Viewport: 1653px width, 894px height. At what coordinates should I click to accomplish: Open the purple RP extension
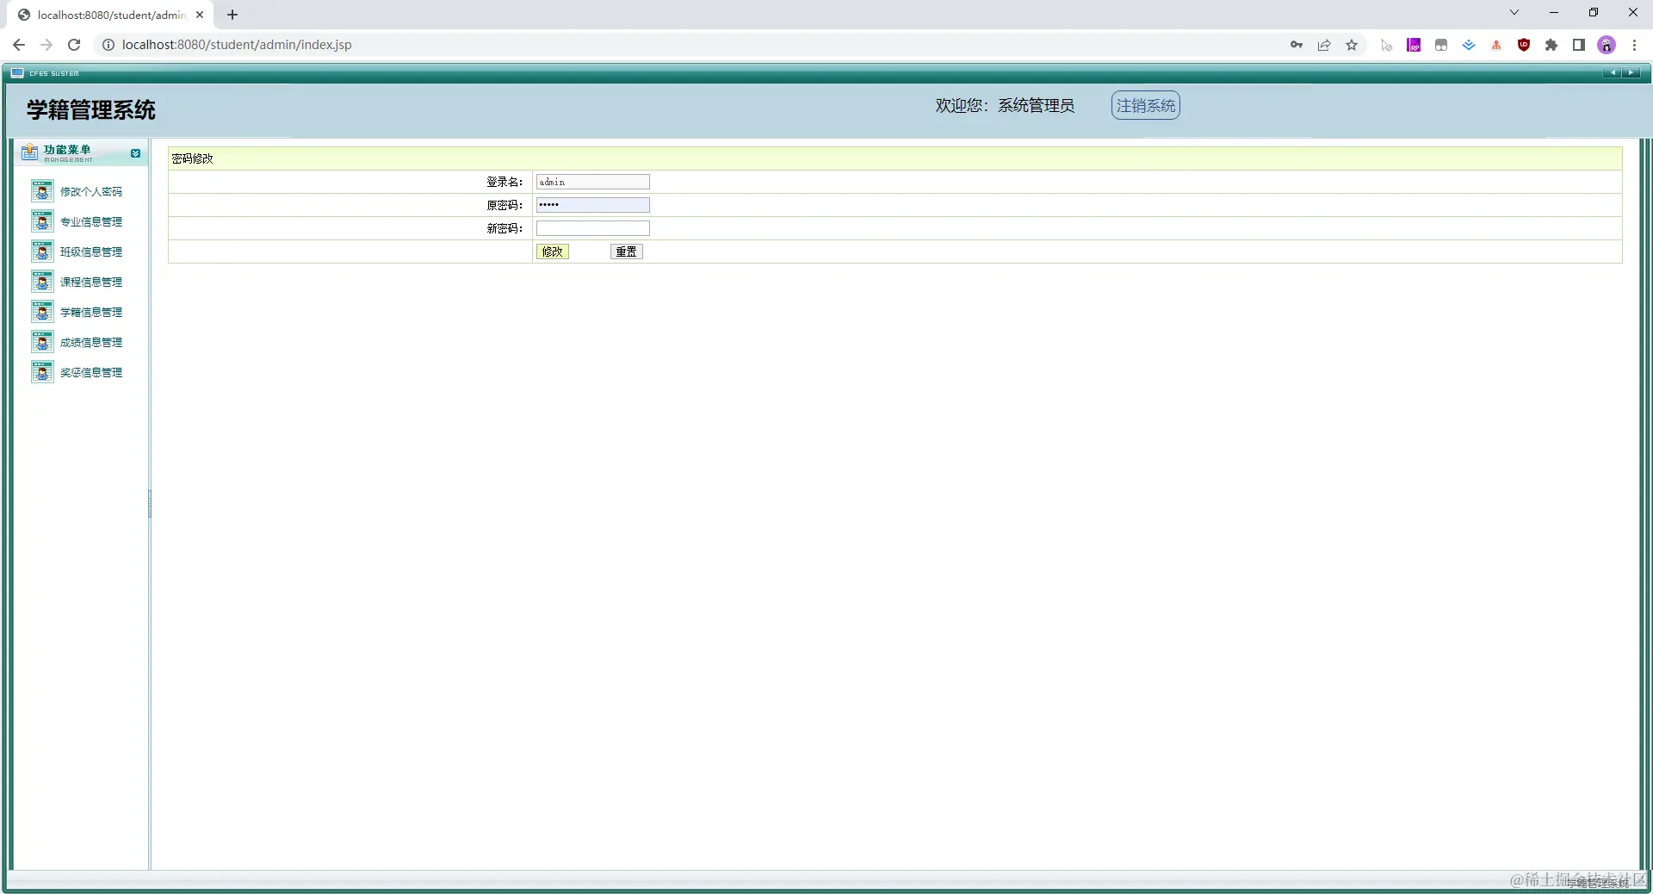[1414, 45]
